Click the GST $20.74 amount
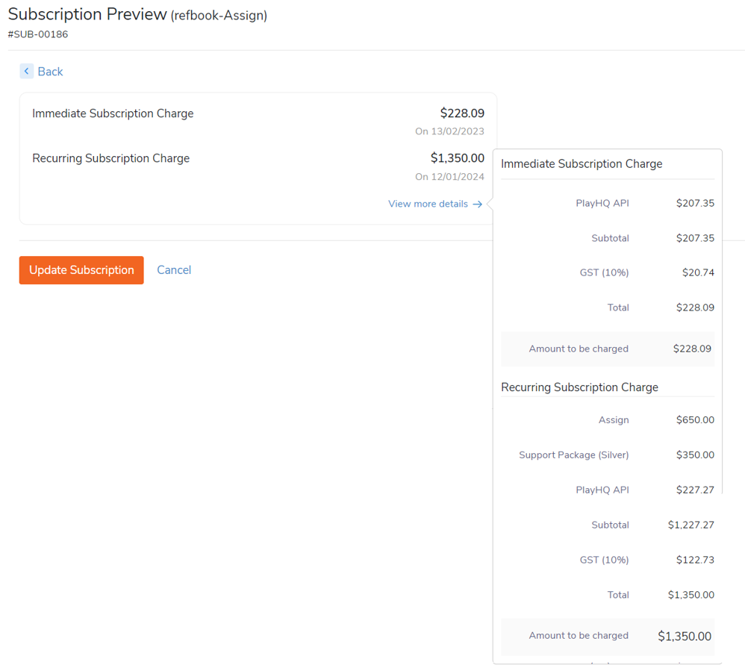 697,273
